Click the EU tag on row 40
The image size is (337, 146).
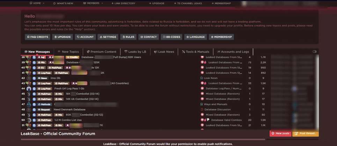pyautogui.click(x=41, y=68)
